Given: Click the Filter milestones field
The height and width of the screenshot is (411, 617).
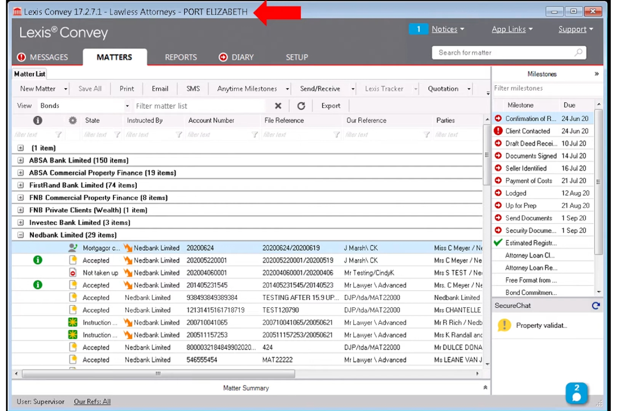Looking at the screenshot, I should coord(547,88).
